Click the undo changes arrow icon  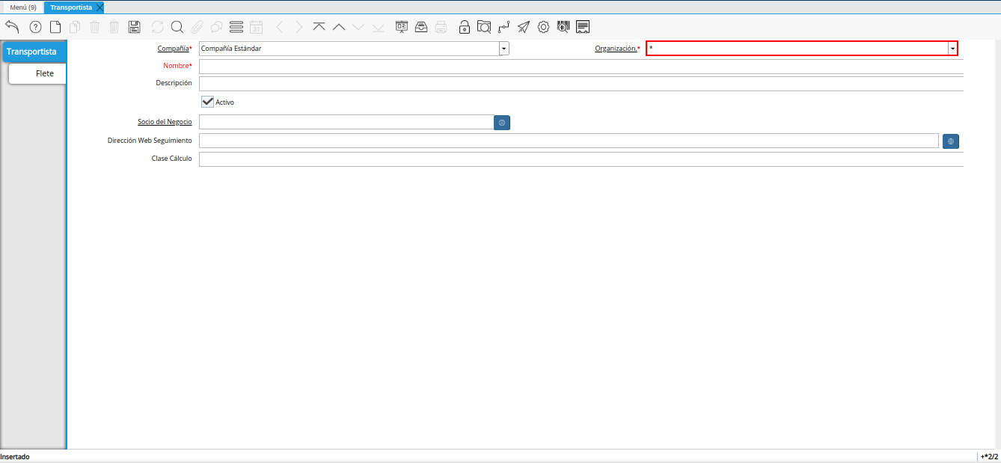(x=12, y=27)
